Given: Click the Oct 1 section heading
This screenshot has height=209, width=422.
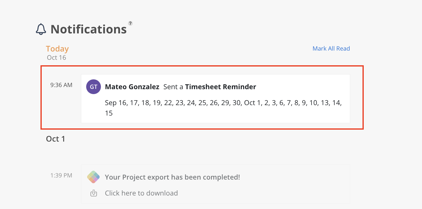Looking at the screenshot, I should tap(56, 139).
